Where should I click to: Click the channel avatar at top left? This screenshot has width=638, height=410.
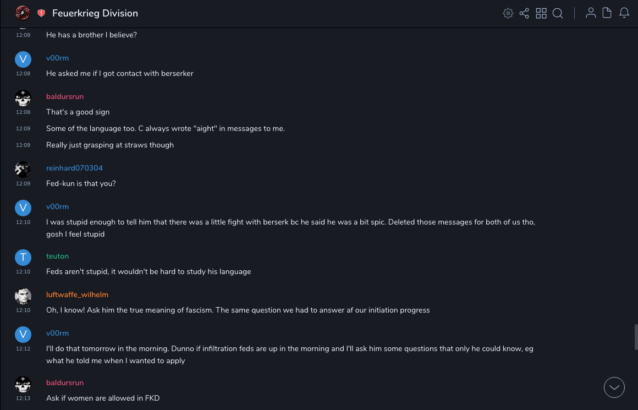[23, 13]
